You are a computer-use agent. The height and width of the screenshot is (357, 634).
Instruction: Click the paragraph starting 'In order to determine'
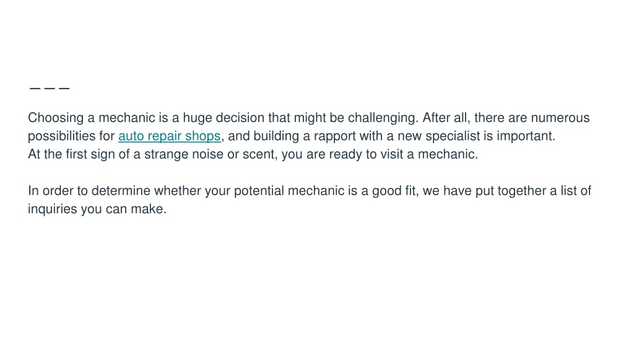(310, 200)
